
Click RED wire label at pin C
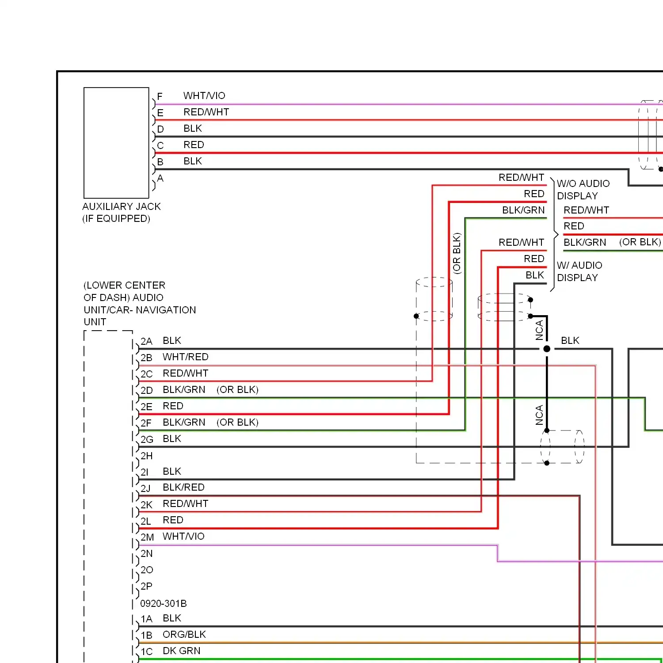click(194, 145)
